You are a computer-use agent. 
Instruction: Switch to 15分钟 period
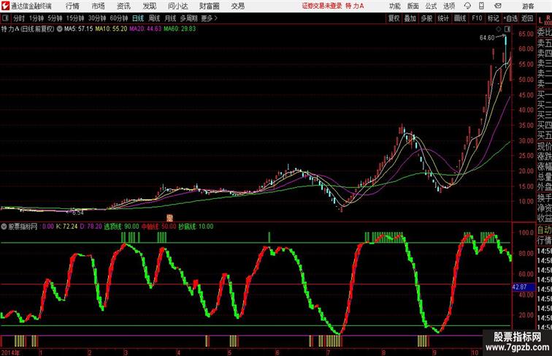tap(75, 18)
